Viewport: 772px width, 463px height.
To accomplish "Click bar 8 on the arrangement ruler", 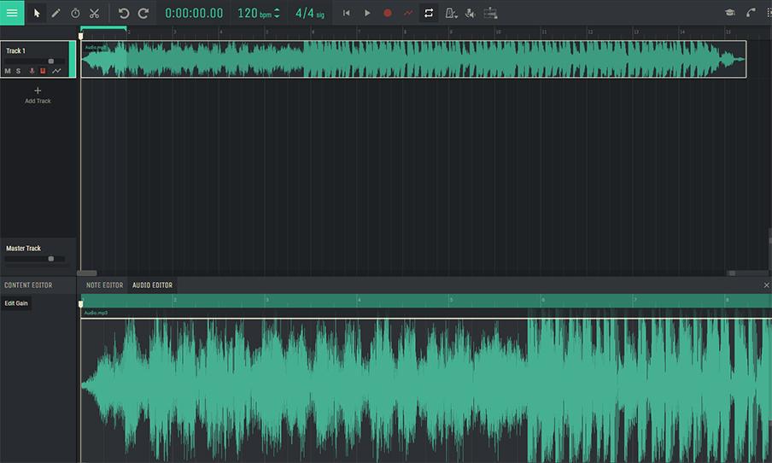I will click(x=405, y=32).
